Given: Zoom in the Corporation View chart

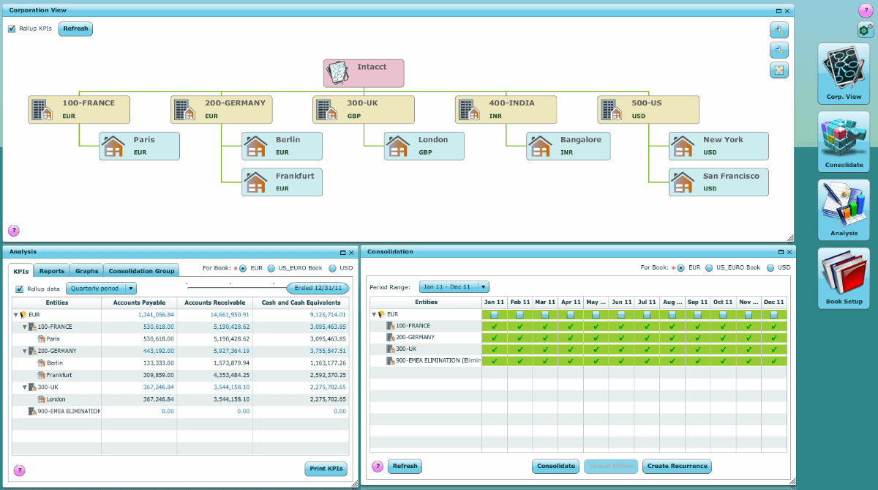Looking at the screenshot, I should tap(779, 30).
